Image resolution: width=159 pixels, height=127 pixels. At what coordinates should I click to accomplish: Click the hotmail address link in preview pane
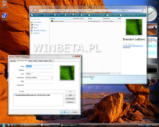[x=133, y=46]
